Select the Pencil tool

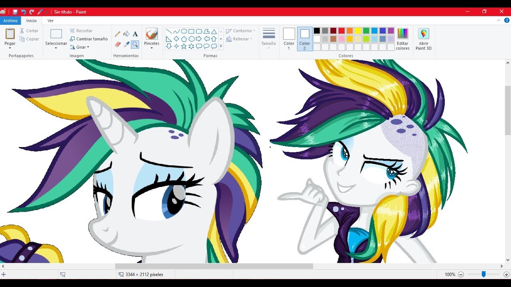tap(117, 34)
